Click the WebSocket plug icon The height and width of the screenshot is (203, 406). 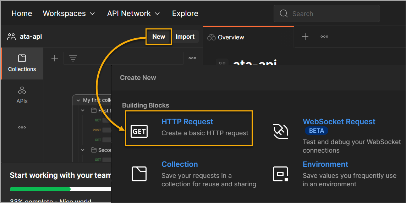[280, 131]
